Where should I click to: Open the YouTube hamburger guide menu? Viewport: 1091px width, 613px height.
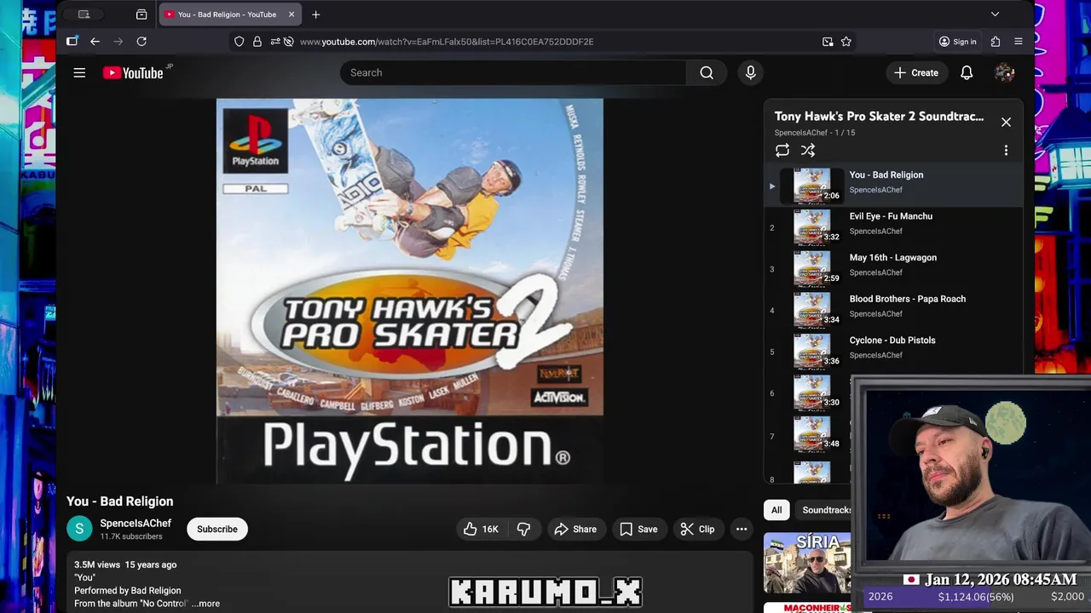(x=79, y=73)
